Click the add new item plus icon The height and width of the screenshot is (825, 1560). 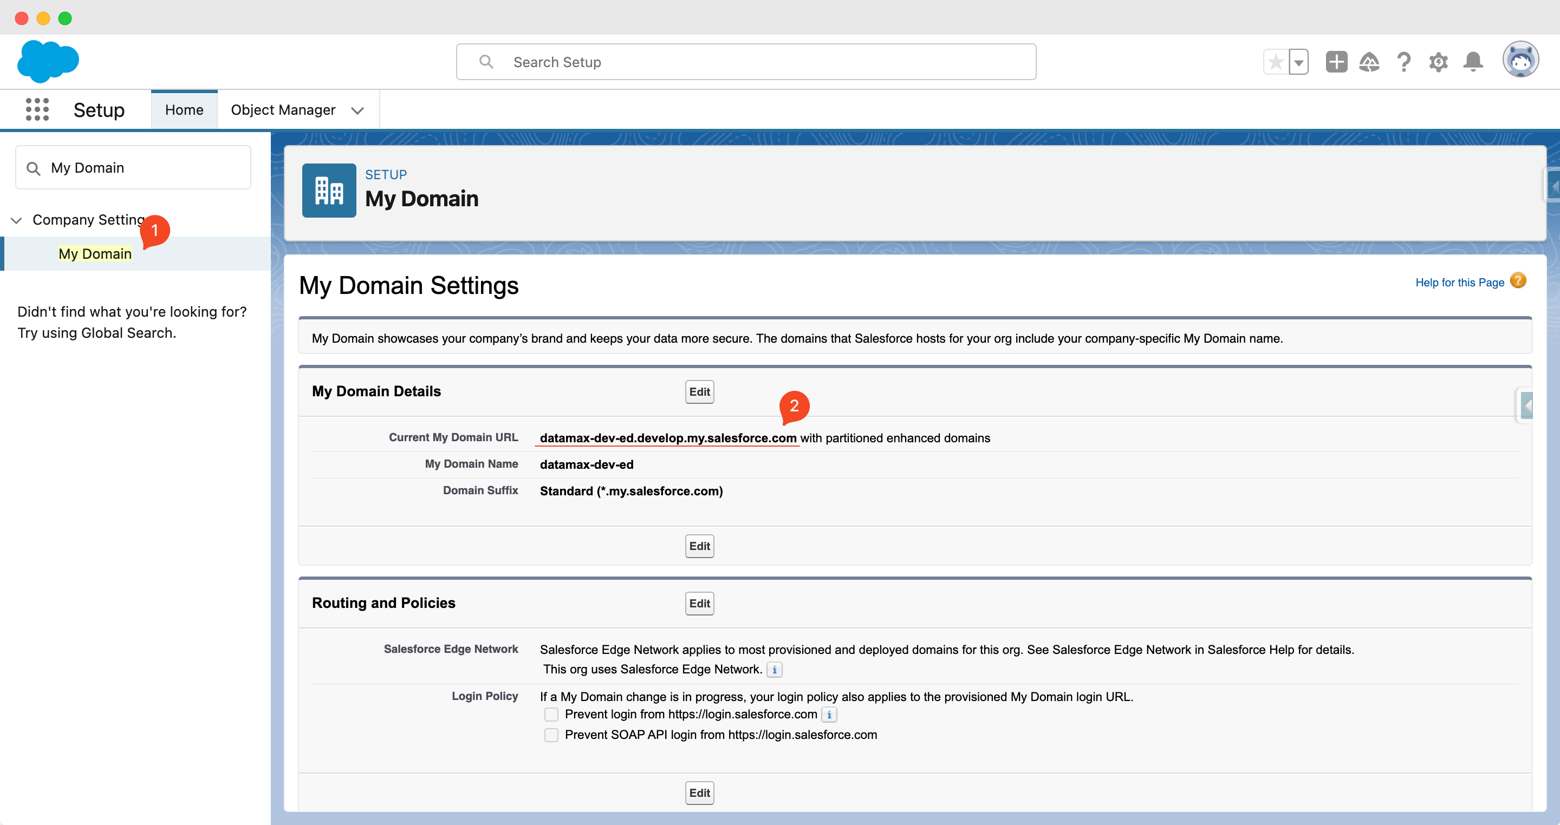1335,61
